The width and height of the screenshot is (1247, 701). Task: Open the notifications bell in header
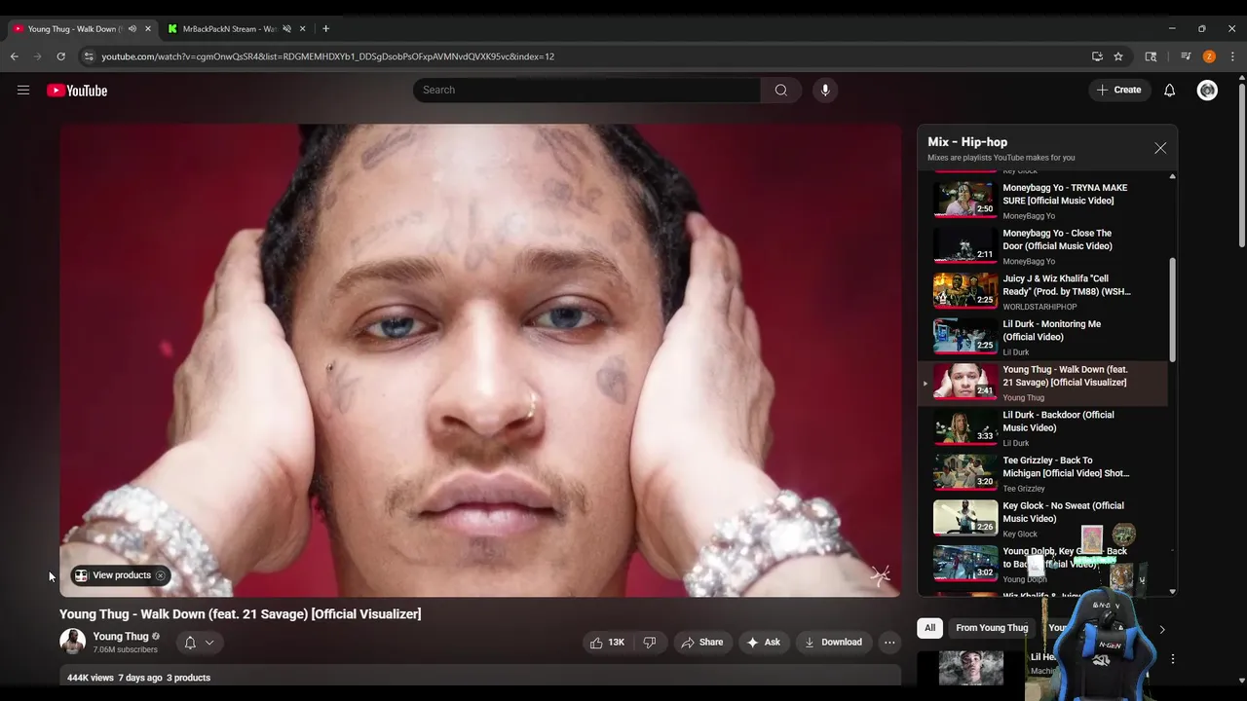tap(1170, 90)
